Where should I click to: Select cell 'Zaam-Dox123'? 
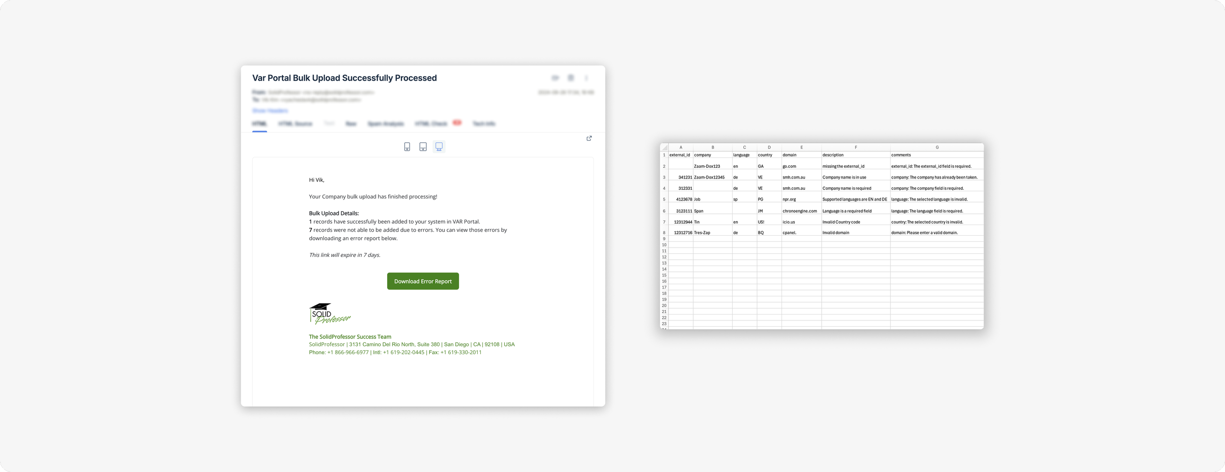tap(712, 164)
